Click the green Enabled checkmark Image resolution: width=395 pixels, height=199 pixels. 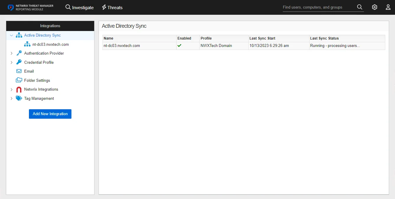(179, 45)
